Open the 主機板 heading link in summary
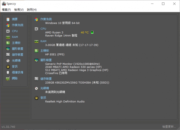Screen dimensions: 180x130 (x=45, y=51)
